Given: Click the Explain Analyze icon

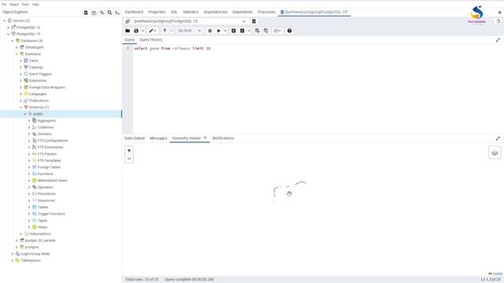Looking at the screenshot, I should (x=243, y=31).
